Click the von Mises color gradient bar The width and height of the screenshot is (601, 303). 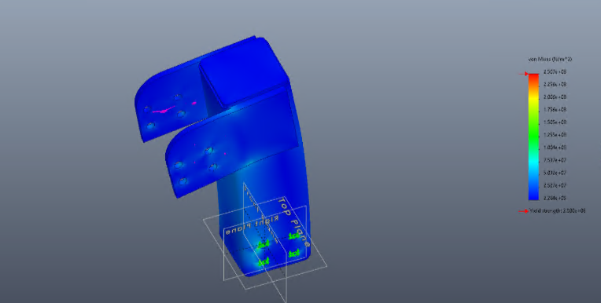click(x=533, y=137)
